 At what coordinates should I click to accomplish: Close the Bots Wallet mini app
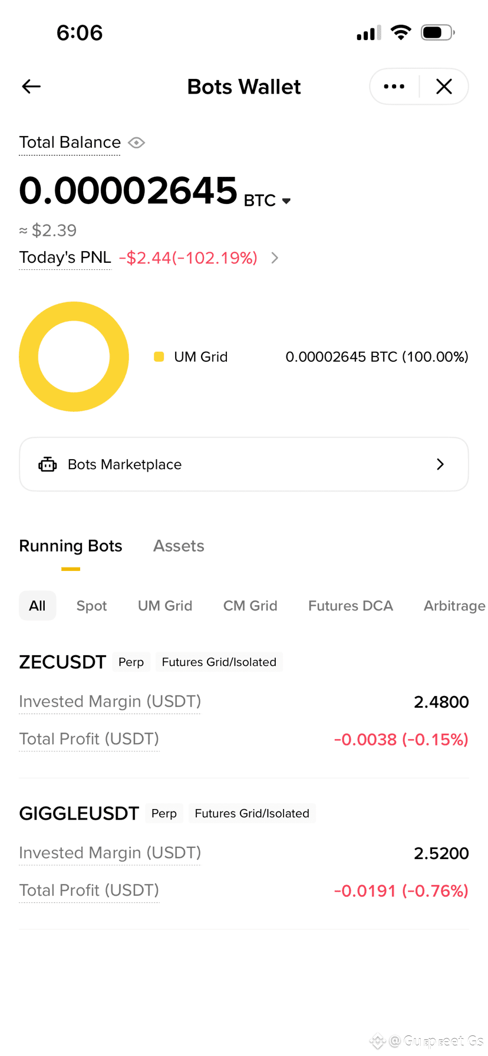(444, 87)
